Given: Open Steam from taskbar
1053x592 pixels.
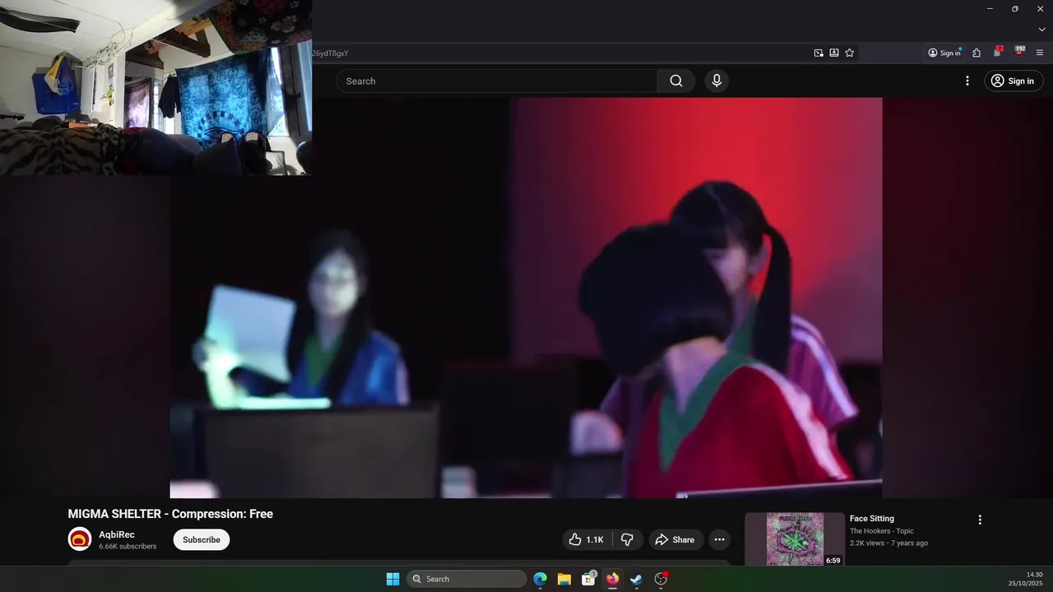Looking at the screenshot, I should click(x=636, y=579).
